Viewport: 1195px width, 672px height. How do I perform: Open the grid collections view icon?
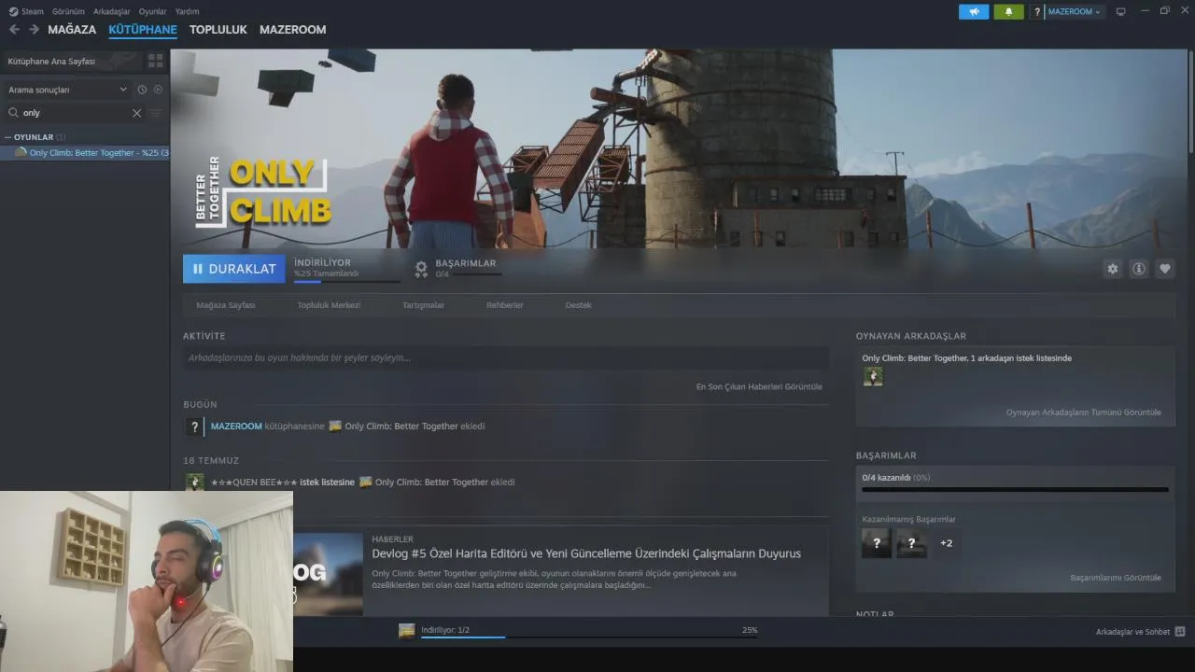pyautogui.click(x=156, y=61)
